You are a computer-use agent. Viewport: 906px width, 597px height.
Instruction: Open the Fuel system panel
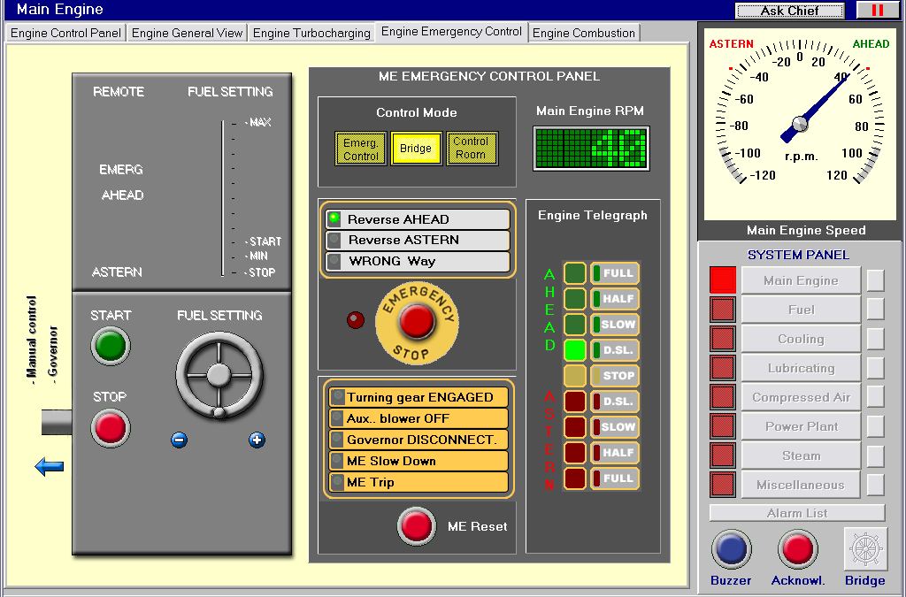(x=801, y=310)
